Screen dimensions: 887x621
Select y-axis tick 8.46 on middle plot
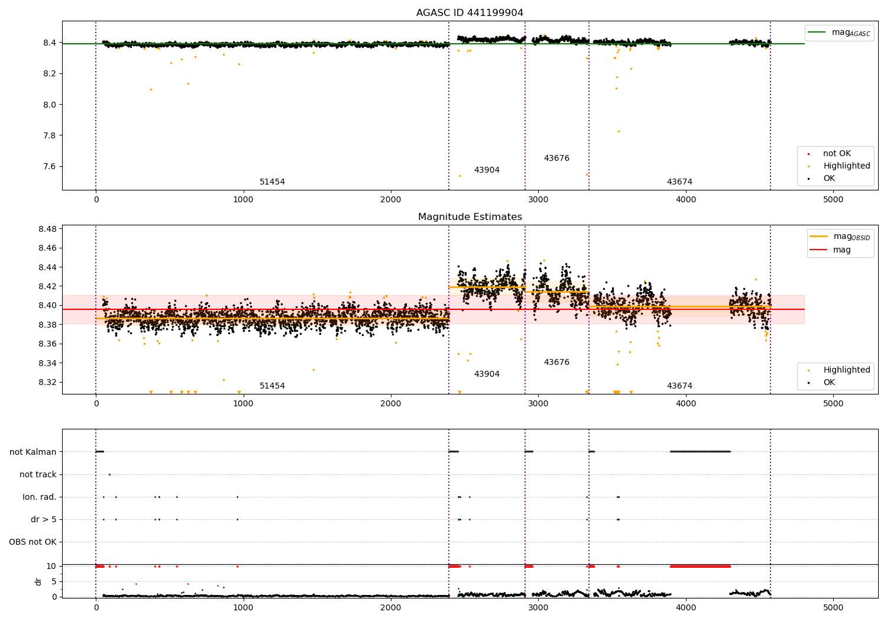(x=47, y=248)
